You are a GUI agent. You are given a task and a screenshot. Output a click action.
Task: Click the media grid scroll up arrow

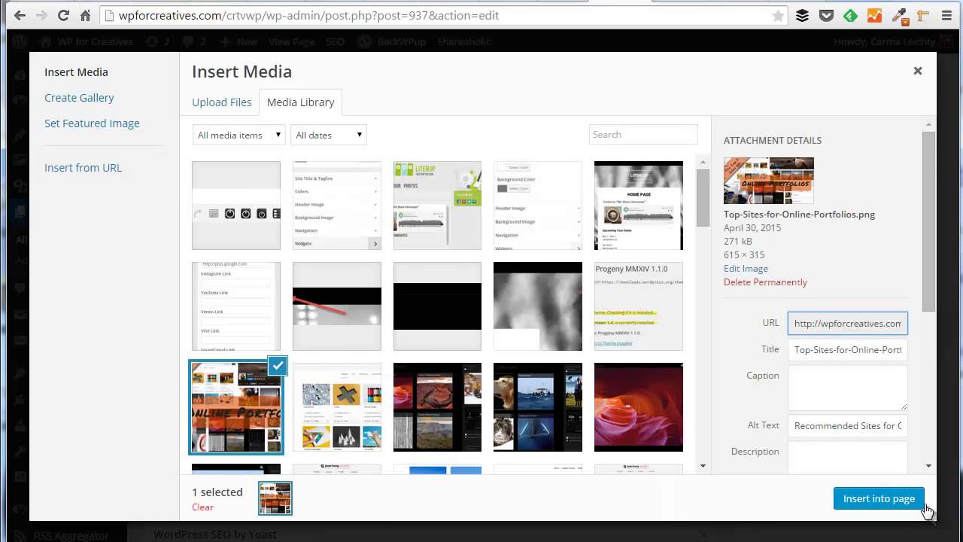pos(703,162)
